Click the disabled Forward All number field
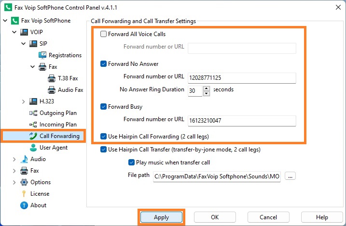346x226 pixels. 242,48
